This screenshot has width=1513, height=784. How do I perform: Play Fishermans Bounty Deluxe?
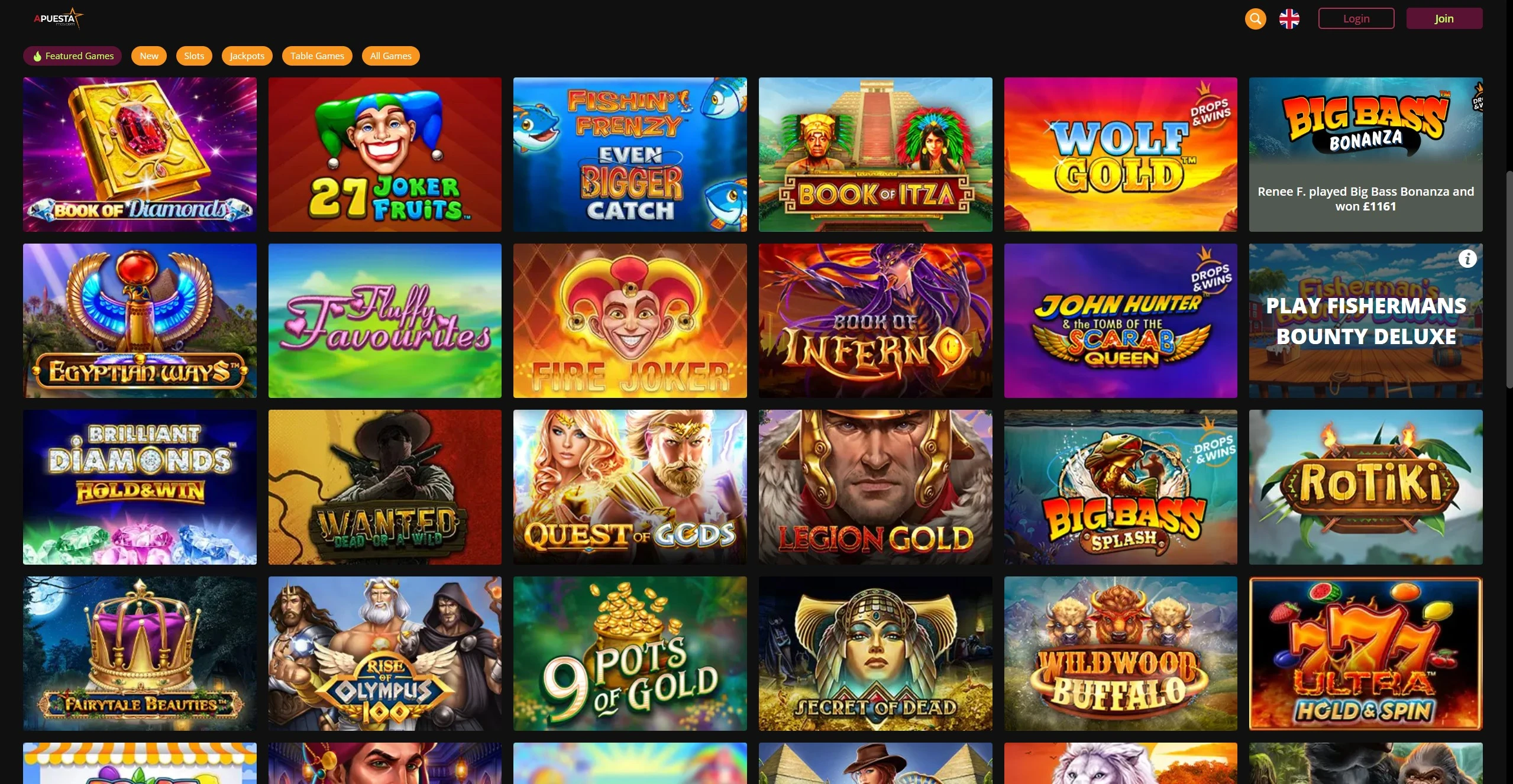pyautogui.click(x=1366, y=320)
